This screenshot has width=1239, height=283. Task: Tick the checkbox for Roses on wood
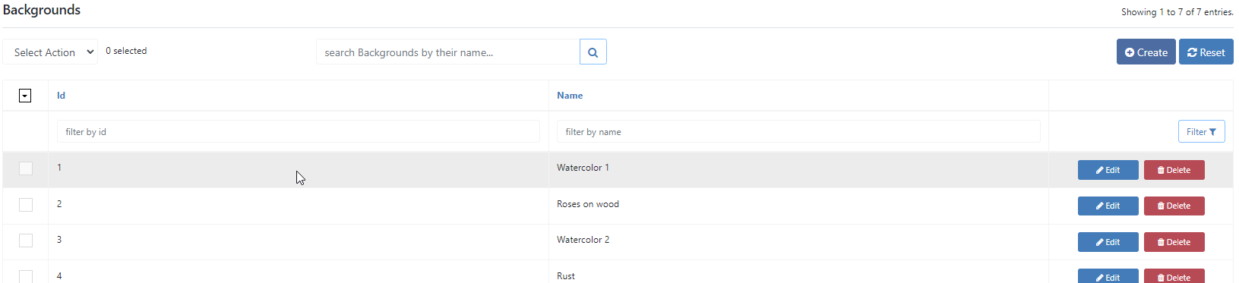[x=26, y=205]
